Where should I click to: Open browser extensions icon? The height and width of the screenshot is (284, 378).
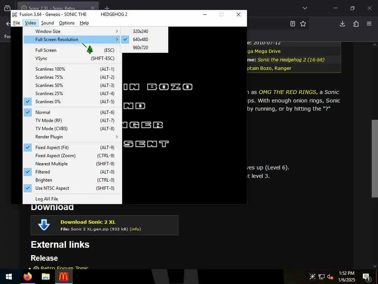(356, 24)
